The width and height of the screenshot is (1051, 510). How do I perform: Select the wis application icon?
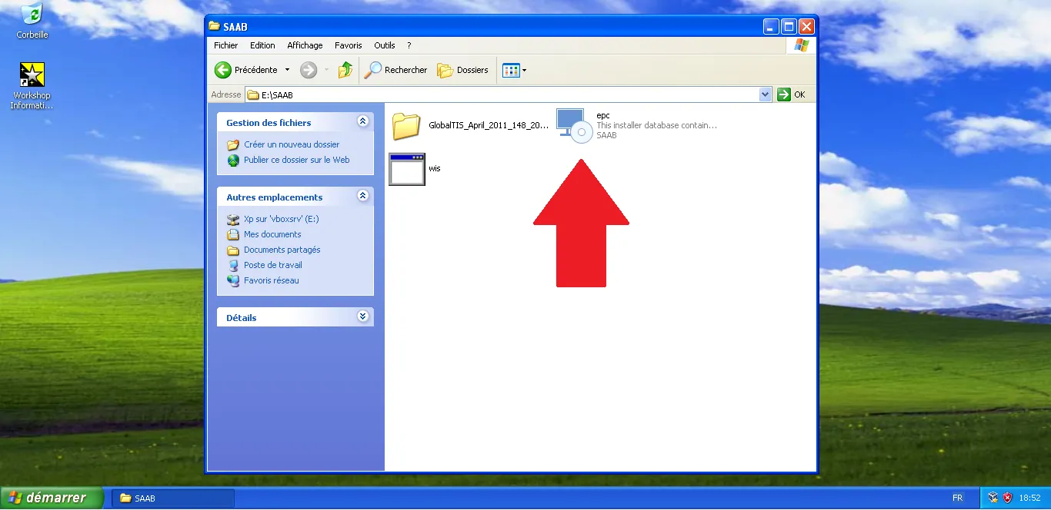(407, 169)
